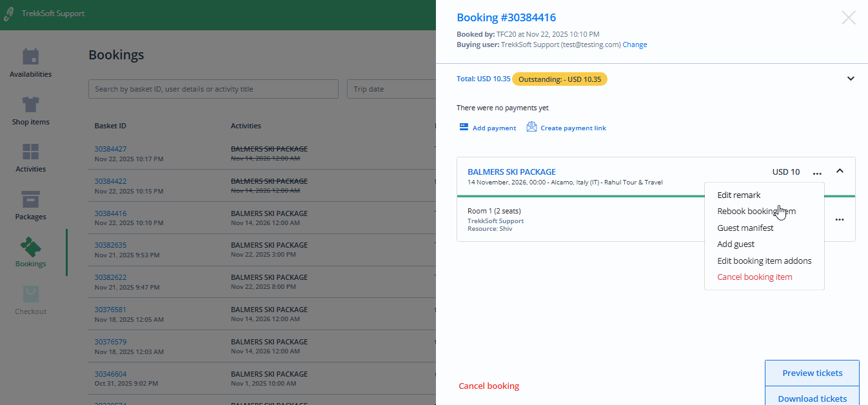Viewport: 868px width, 405px height.
Task: Click the Change link next to buying user
Action: (635, 44)
